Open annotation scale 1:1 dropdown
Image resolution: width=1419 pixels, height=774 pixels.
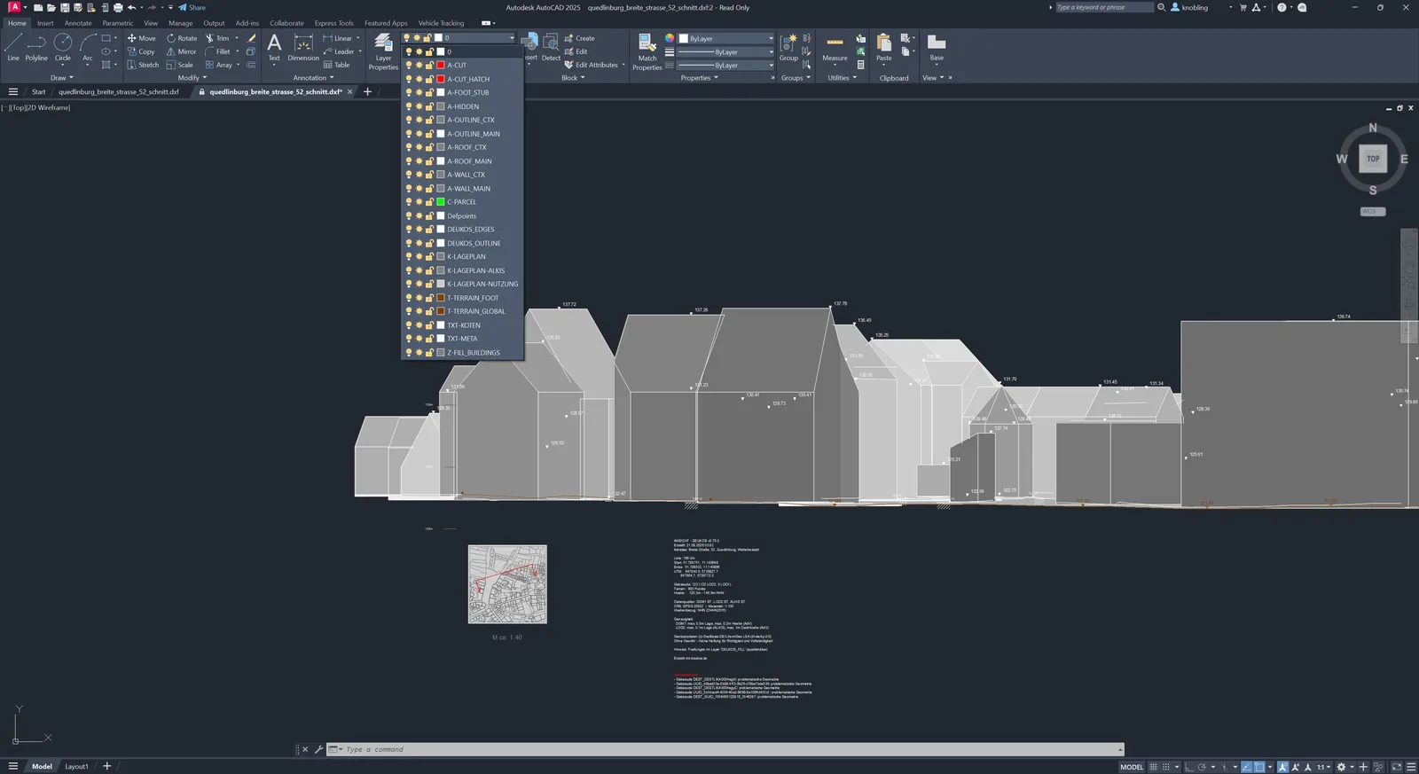pos(1324,767)
